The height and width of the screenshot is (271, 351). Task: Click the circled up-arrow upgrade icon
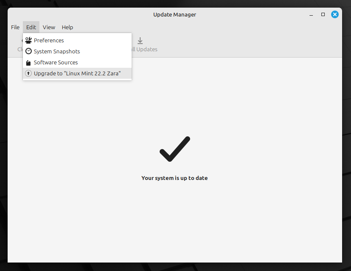click(28, 73)
